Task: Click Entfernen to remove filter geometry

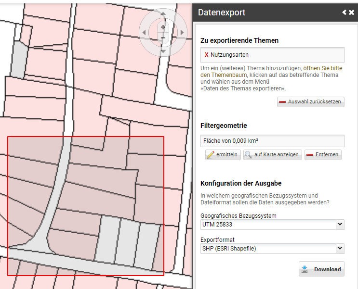Action: [x=323, y=154]
